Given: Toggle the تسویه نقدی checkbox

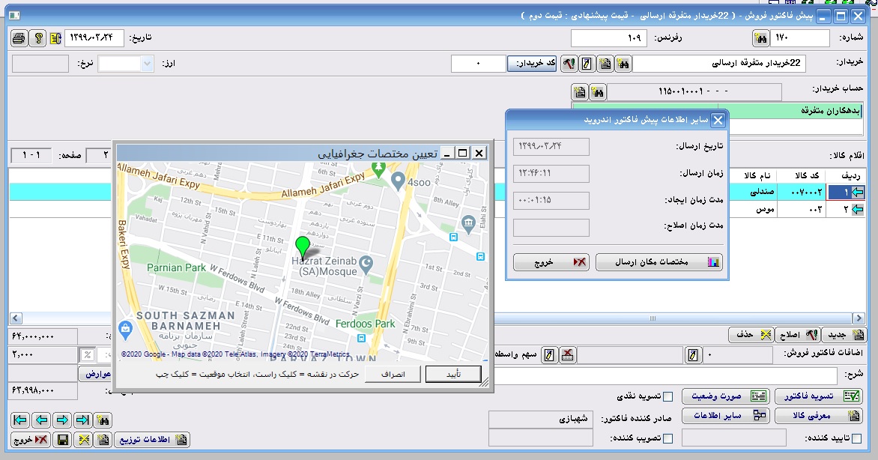Looking at the screenshot, I should 668,396.
